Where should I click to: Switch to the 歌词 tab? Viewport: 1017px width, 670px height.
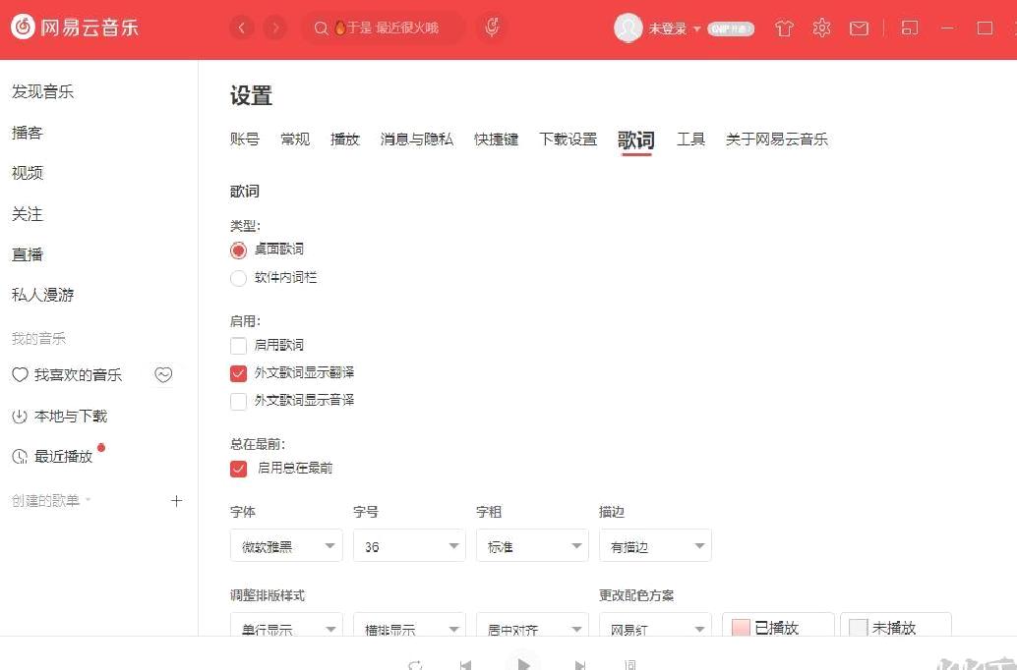(635, 140)
